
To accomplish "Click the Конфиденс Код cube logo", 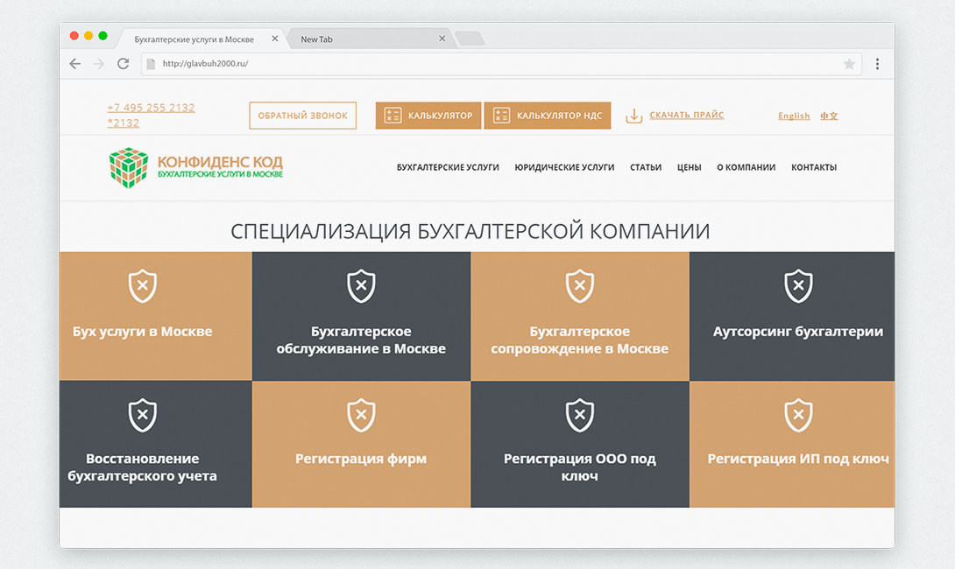I will 129,167.
